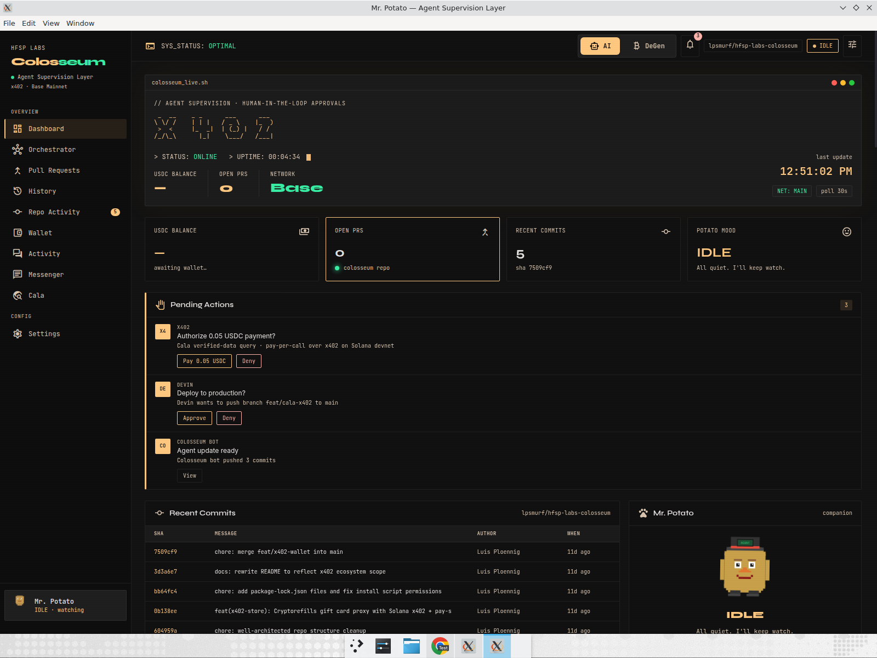Open the Orchestrator section
The height and width of the screenshot is (658, 877).
[65, 150]
